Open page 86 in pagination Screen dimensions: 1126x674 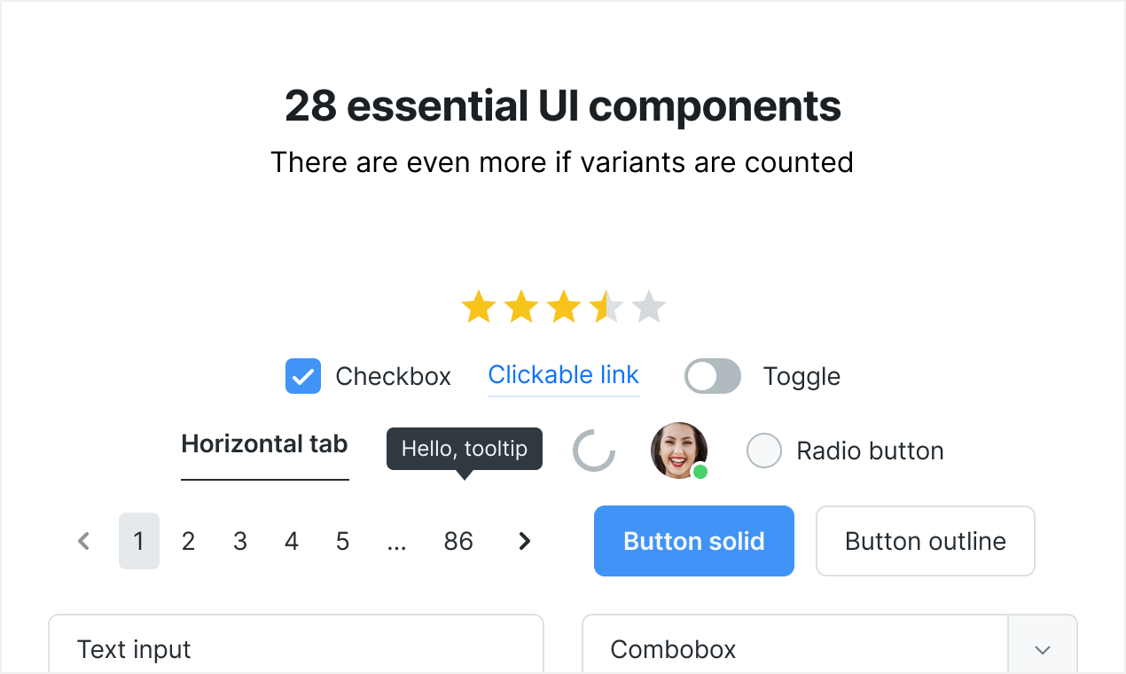click(458, 541)
